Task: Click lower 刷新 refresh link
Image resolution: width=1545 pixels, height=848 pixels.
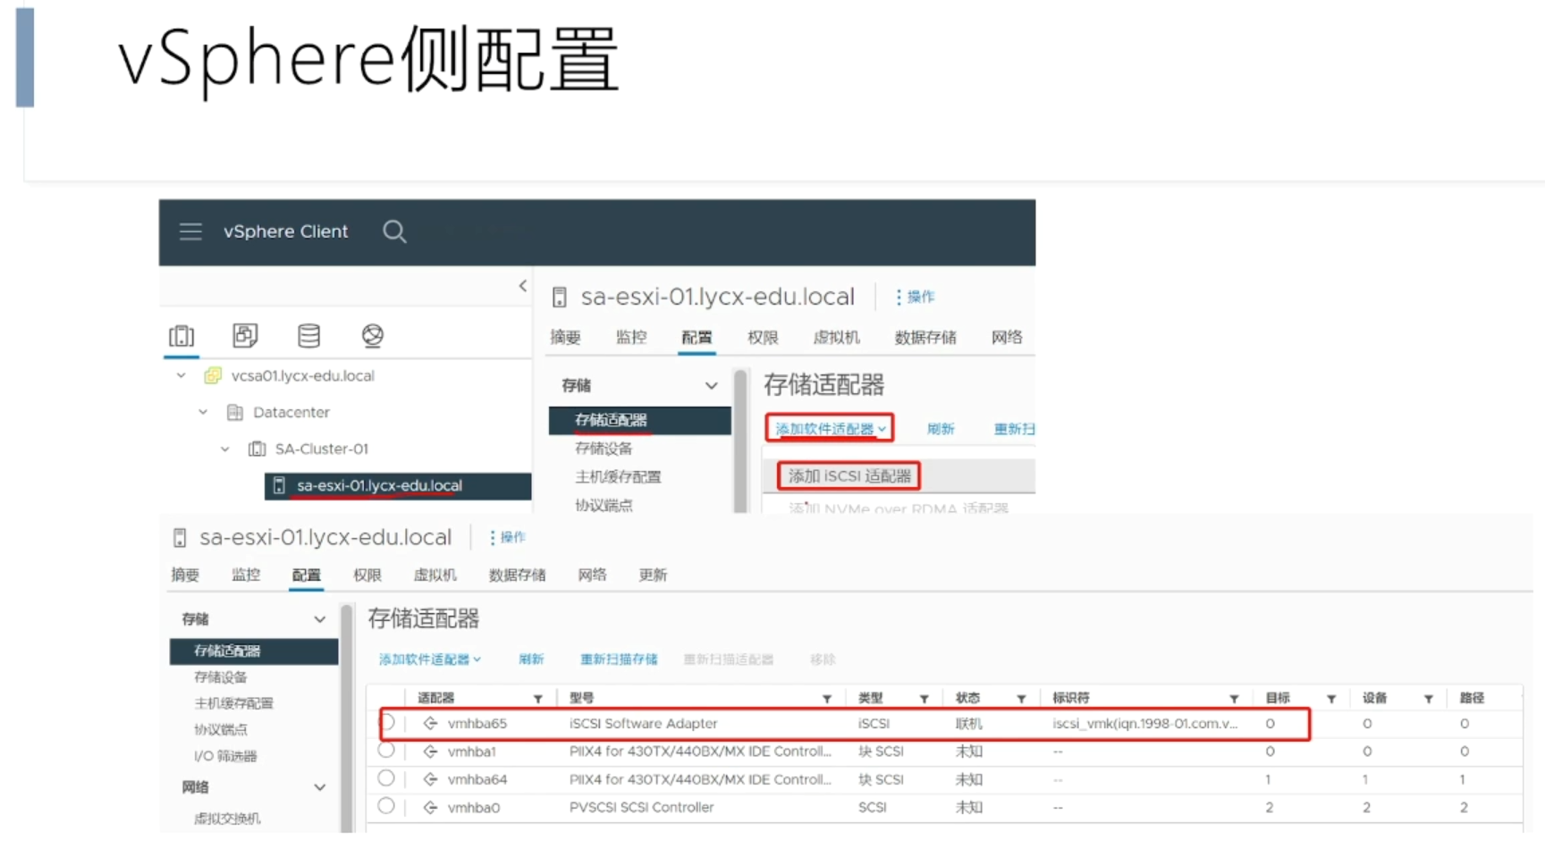Action: coord(531,659)
